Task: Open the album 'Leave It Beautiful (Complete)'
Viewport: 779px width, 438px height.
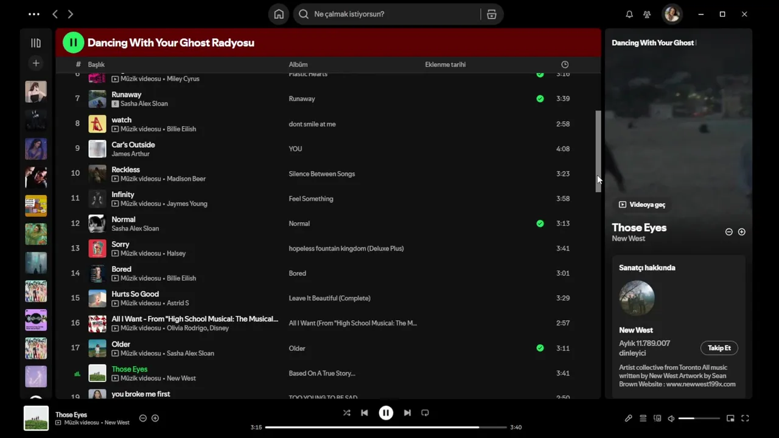Action: (329, 298)
